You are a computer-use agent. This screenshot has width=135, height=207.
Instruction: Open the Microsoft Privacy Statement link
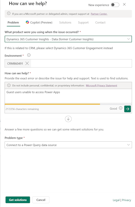pyautogui.click(x=101, y=86)
